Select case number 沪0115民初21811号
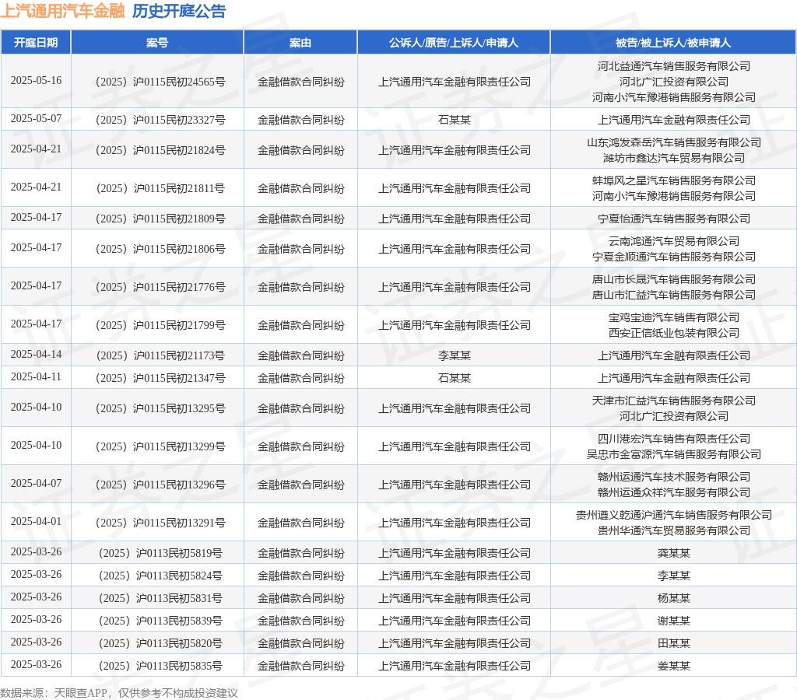The width and height of the screenshot is (797, 700). pyautogui.click(x=160, y=188)
